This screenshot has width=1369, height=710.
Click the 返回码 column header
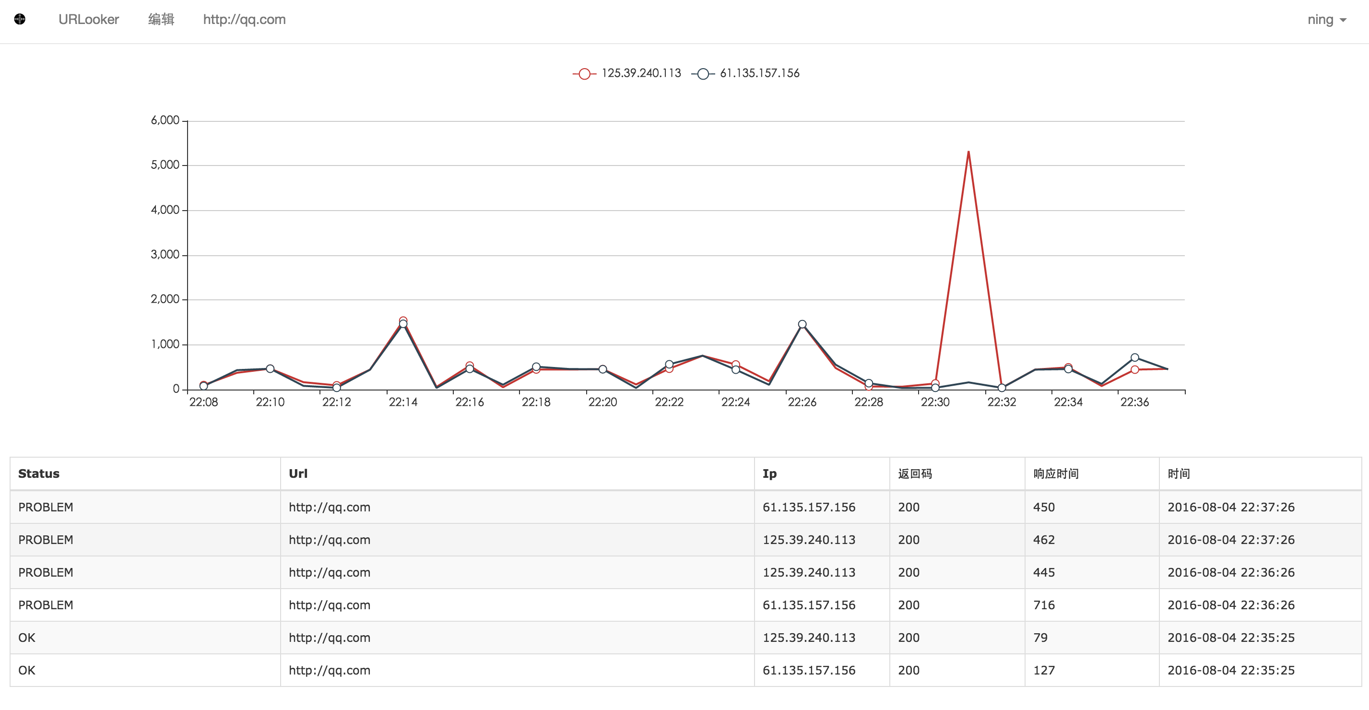pyautogui.click(x=915, y=473)
